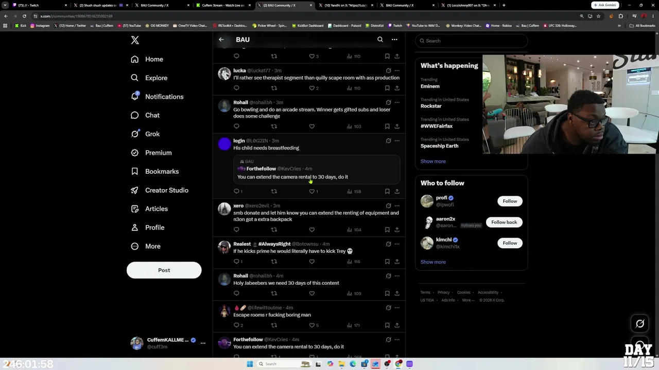This screenshot has height=370, width=659.
Task: Reply to the Escape rooms boring post
Action: click(238, 325)
